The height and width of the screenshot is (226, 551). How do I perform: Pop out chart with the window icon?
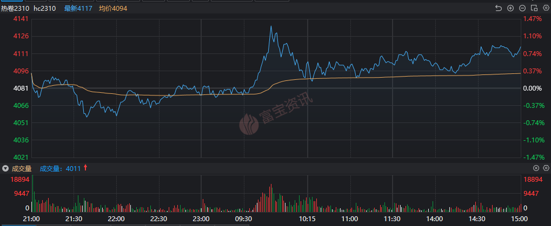534,9
